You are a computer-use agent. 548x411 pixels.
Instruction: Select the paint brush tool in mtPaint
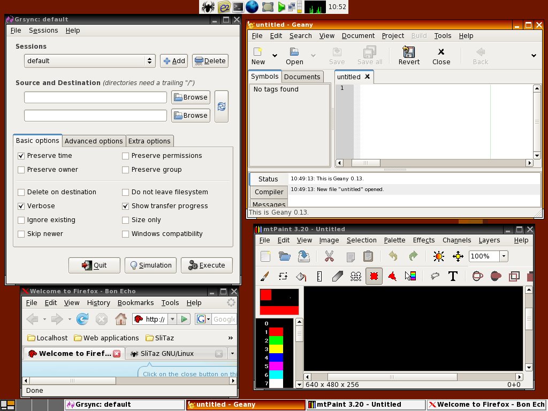click(265, 277)
